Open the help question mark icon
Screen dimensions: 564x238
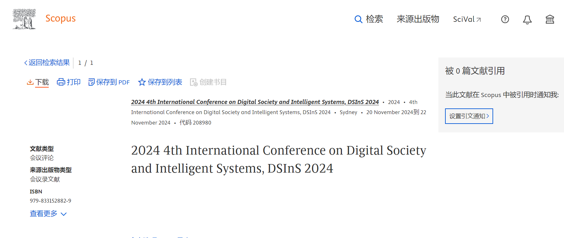[505, 20]
